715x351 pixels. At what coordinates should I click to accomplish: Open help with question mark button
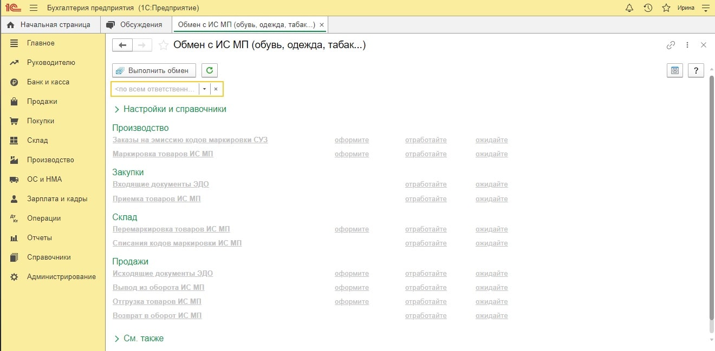tap(695, 70)
